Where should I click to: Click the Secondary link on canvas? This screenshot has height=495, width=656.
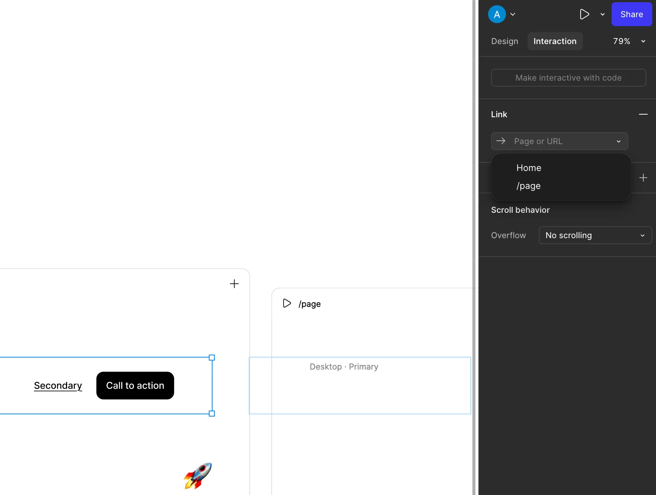(x=58, y=385)
